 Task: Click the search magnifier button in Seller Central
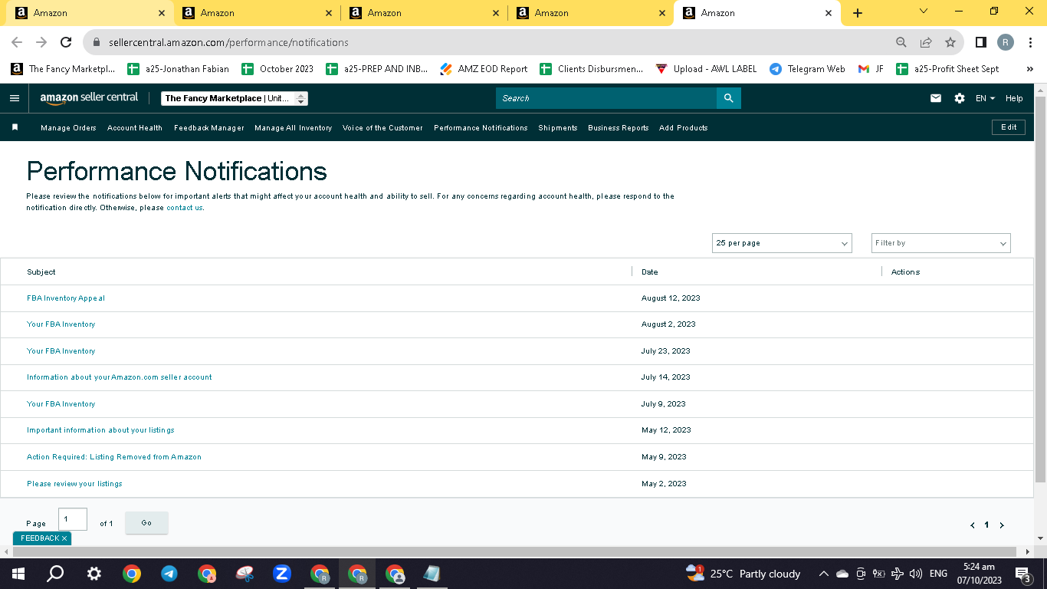[x=729, y=98]
